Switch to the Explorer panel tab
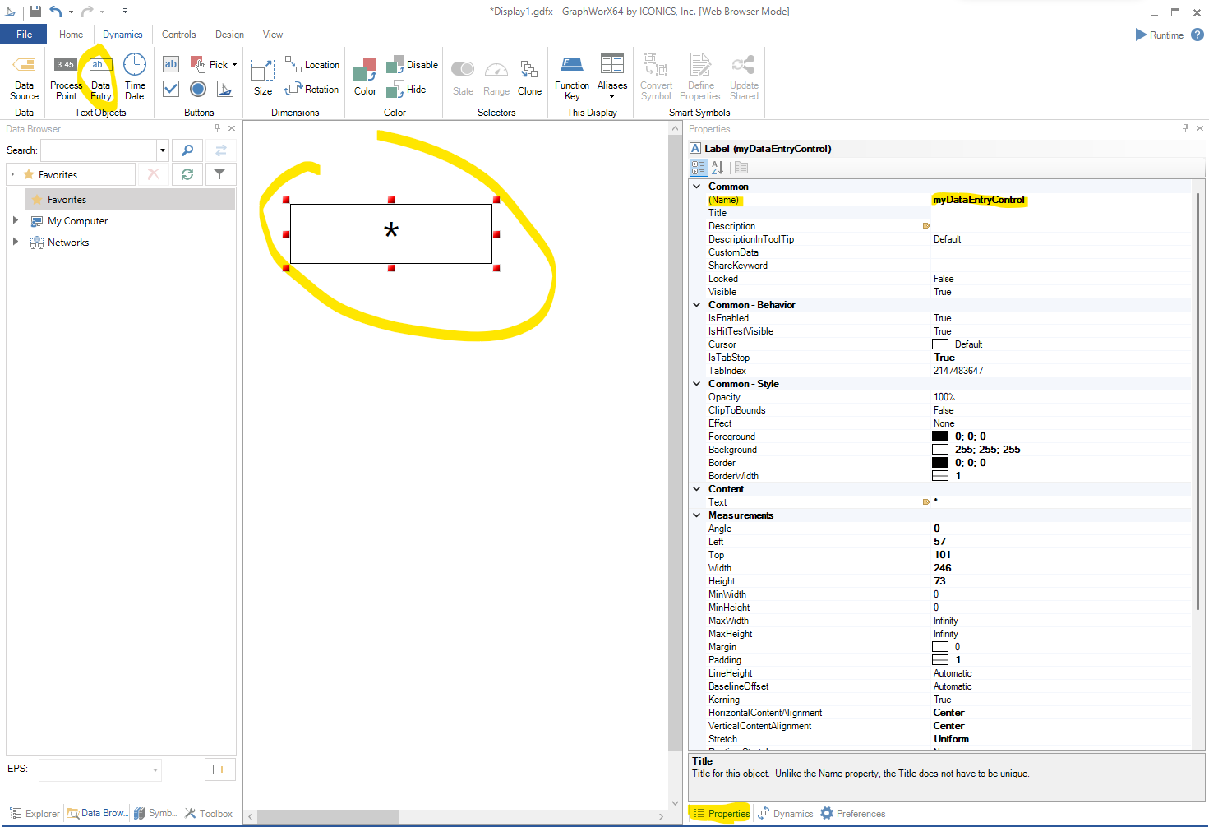 pyautogui.click(x=35, y=813)
